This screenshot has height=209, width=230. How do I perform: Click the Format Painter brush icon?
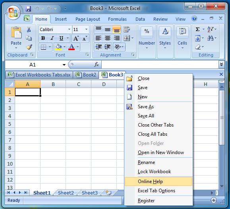pyautogui.click(x=29, y=47)
